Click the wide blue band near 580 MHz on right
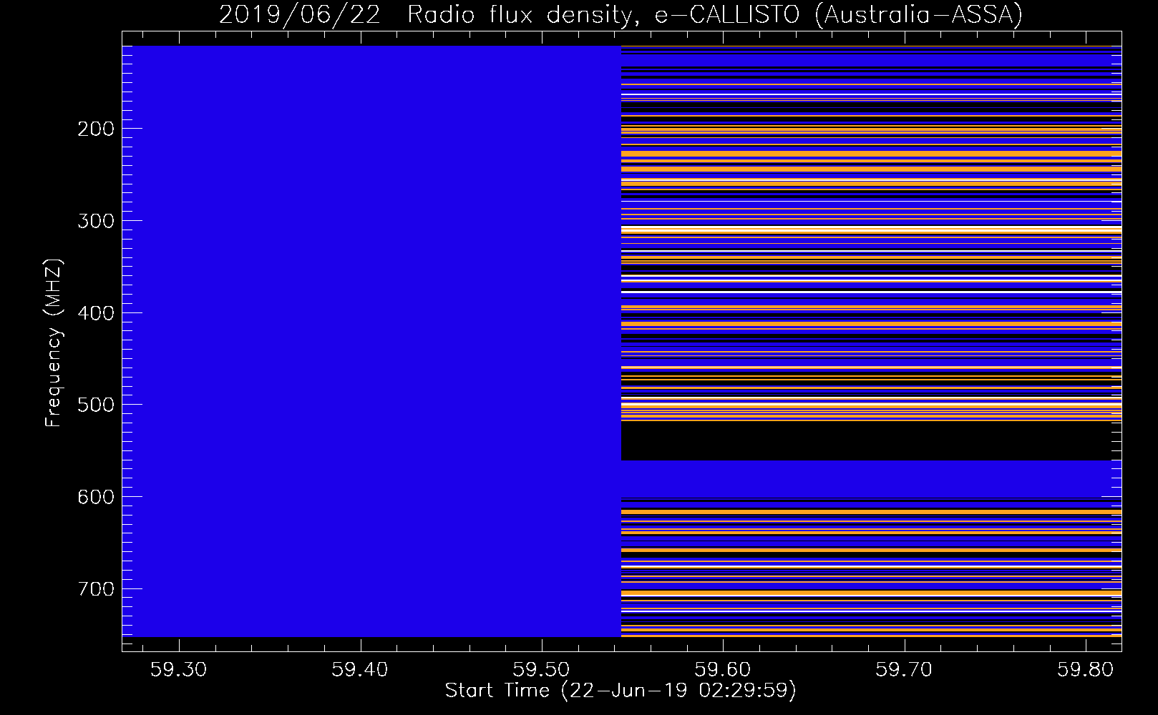 (x=871, y=478)
